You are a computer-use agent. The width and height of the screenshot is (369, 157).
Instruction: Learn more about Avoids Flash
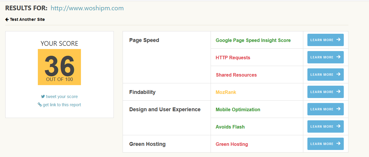coord(325,126)
